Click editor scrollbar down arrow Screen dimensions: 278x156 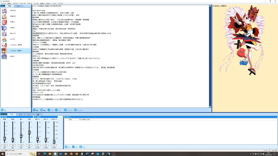tap(210, 107)
